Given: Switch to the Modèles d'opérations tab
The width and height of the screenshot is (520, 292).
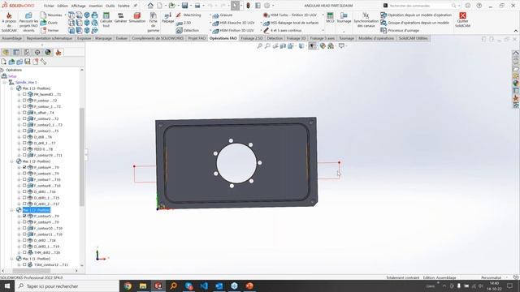Looking at the screenshot, I should (376, 38).
